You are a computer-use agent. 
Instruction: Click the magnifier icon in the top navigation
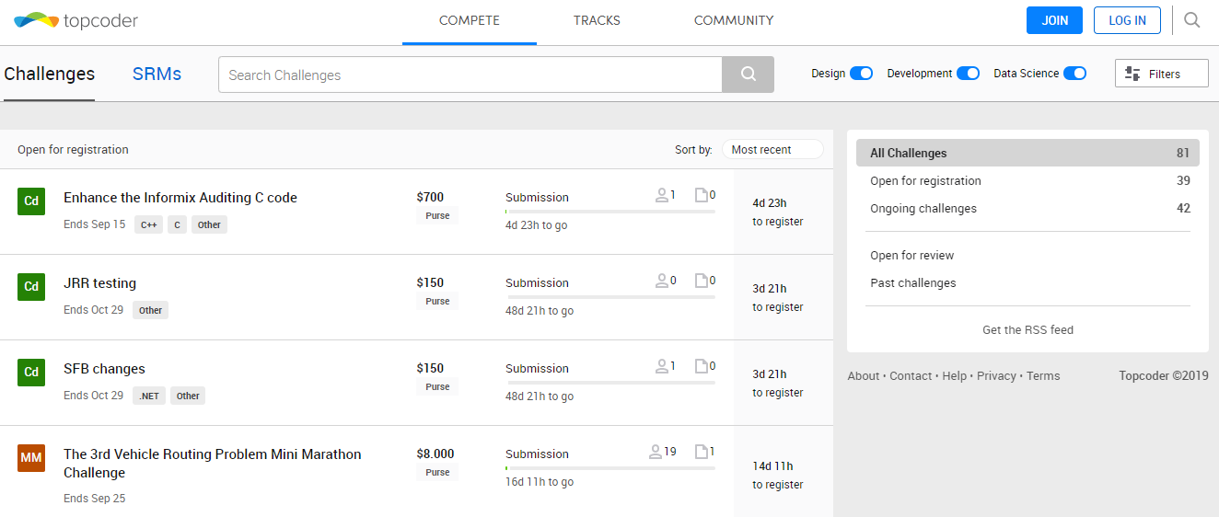click(x=1192, y=20)
